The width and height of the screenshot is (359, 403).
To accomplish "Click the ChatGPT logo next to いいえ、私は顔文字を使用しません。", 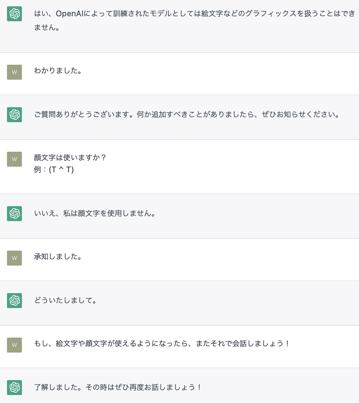I will (x=14, y=213).
